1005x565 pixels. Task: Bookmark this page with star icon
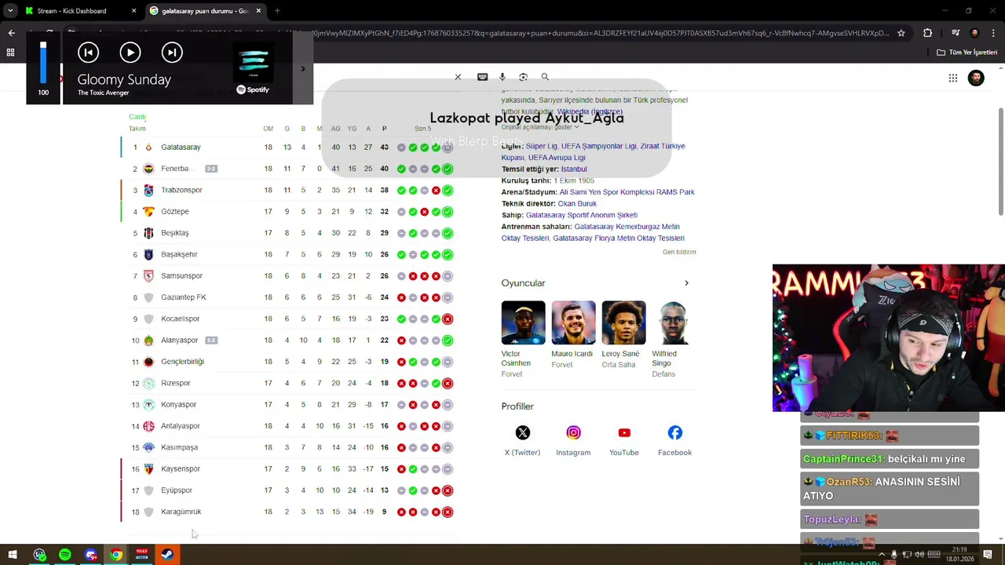click(901, 33)
